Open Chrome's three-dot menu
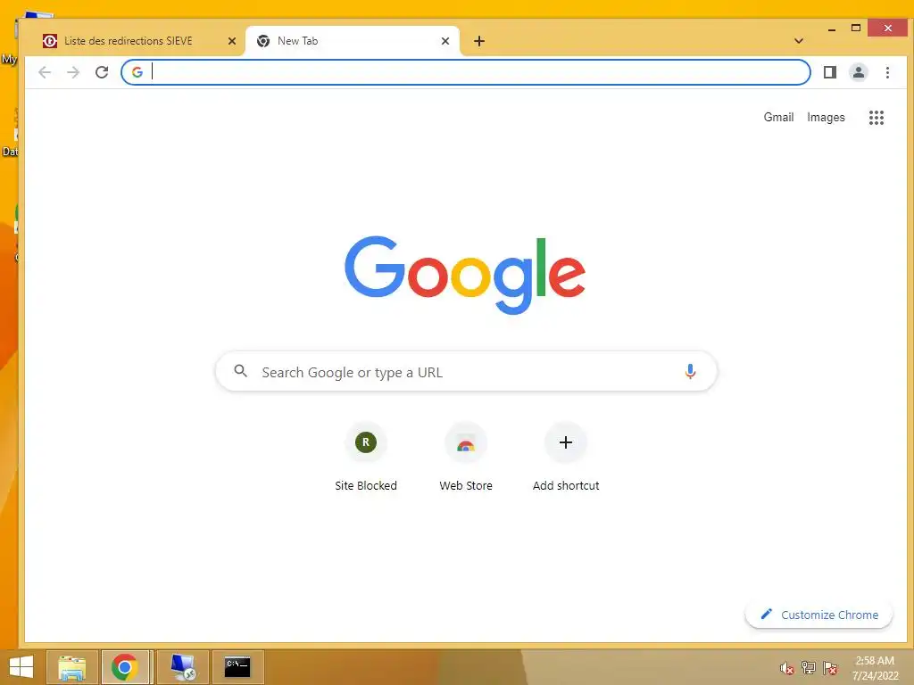Image resolution: width=914 pixels, height=685 pixels. tap(887, 72)
